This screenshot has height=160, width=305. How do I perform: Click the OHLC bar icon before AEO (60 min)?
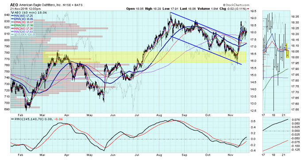12,13
